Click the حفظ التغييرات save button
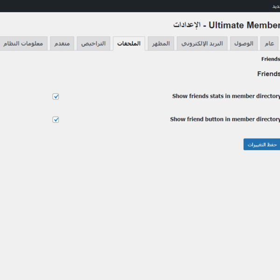The height and width of the screenshot is (280, 280). pos(262,144)
